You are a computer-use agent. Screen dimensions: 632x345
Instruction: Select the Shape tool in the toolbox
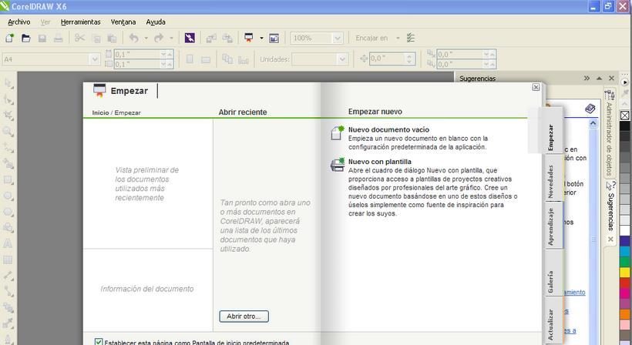[x=8, y=99]
